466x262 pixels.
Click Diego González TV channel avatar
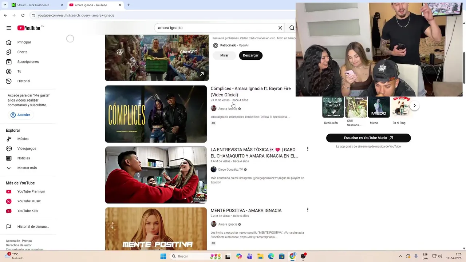pos(214,170)
